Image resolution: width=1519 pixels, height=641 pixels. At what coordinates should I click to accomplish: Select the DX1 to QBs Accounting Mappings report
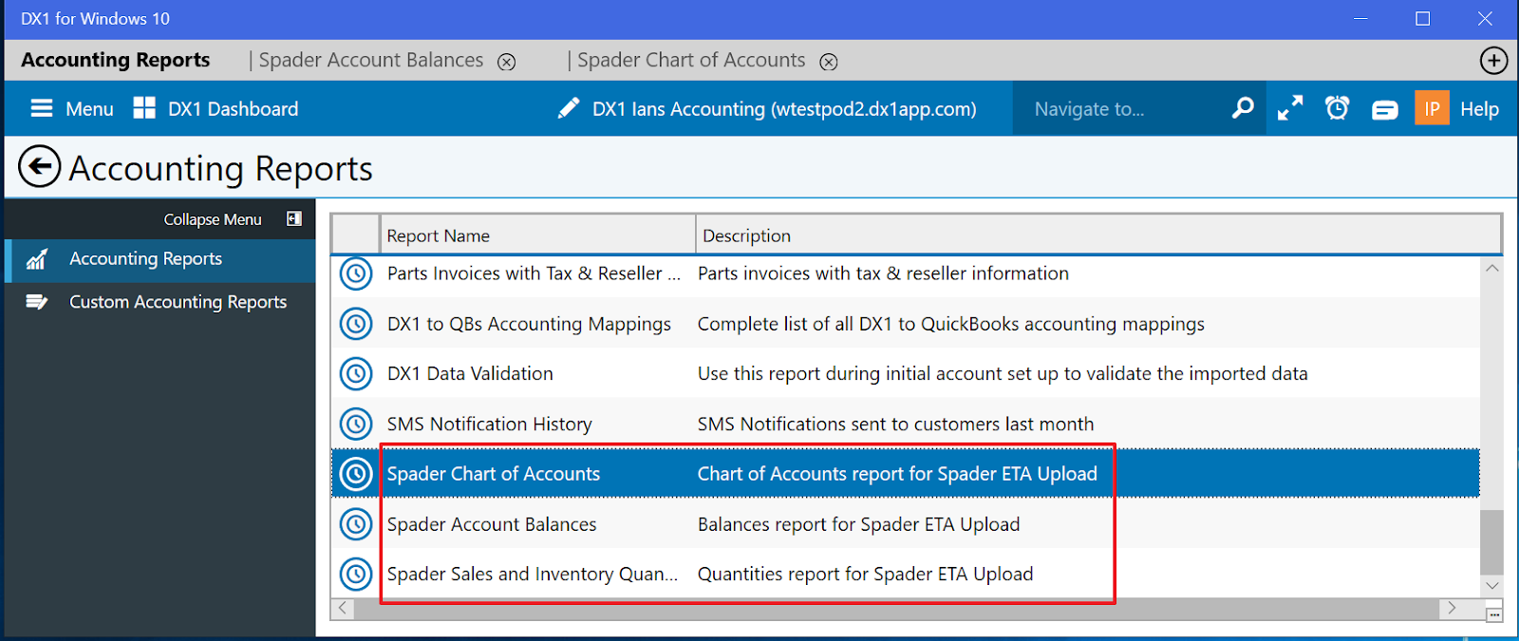pos(529,324)
